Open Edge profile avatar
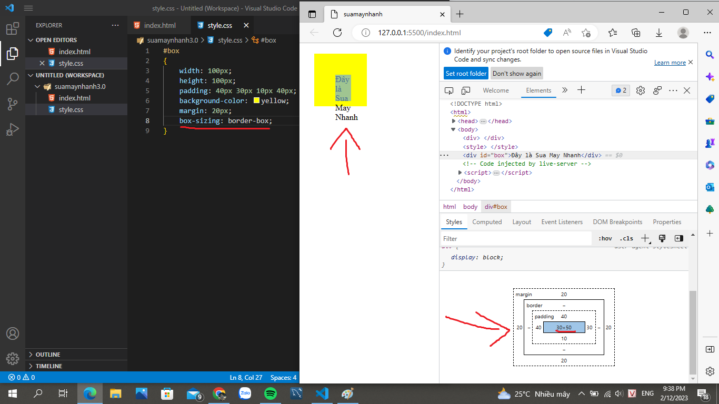 [683, 33]
